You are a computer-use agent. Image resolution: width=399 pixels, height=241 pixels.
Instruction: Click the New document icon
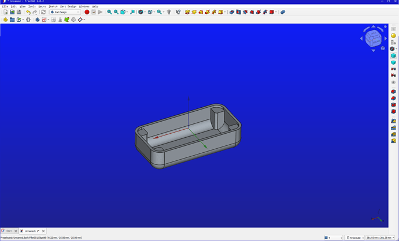[x=6, y=12]
